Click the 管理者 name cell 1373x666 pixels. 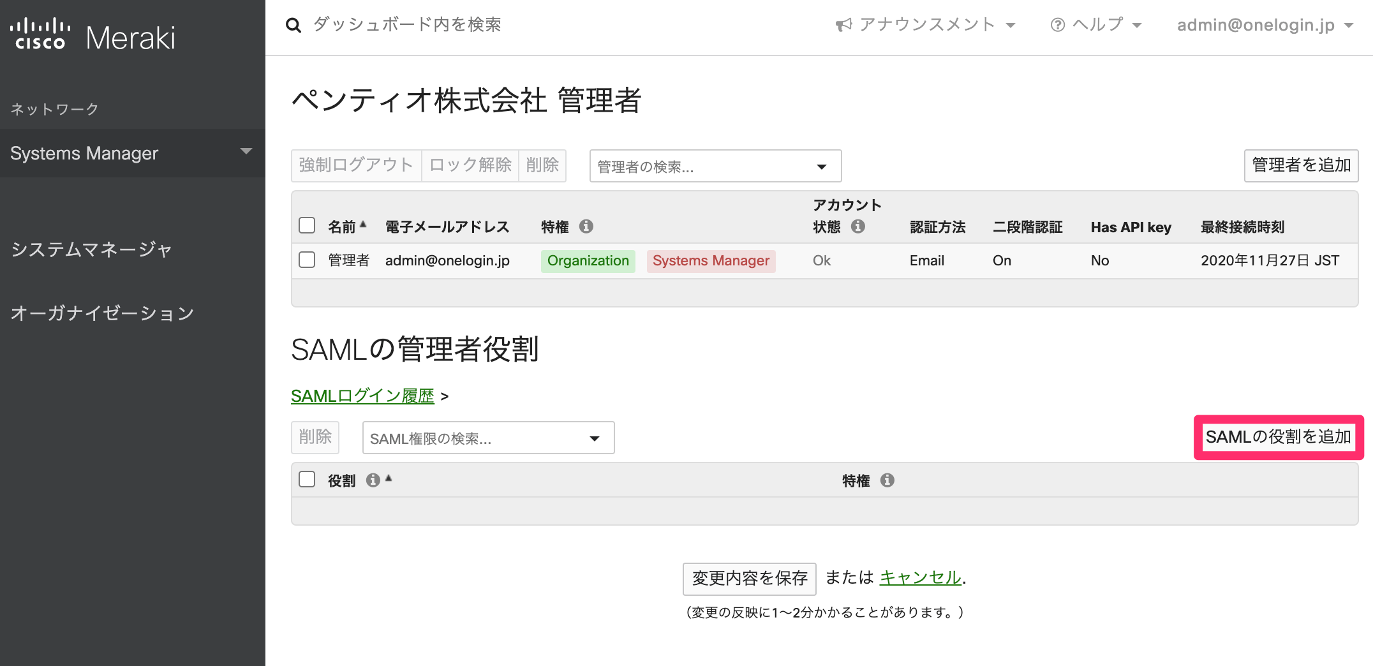click(349, 260)
